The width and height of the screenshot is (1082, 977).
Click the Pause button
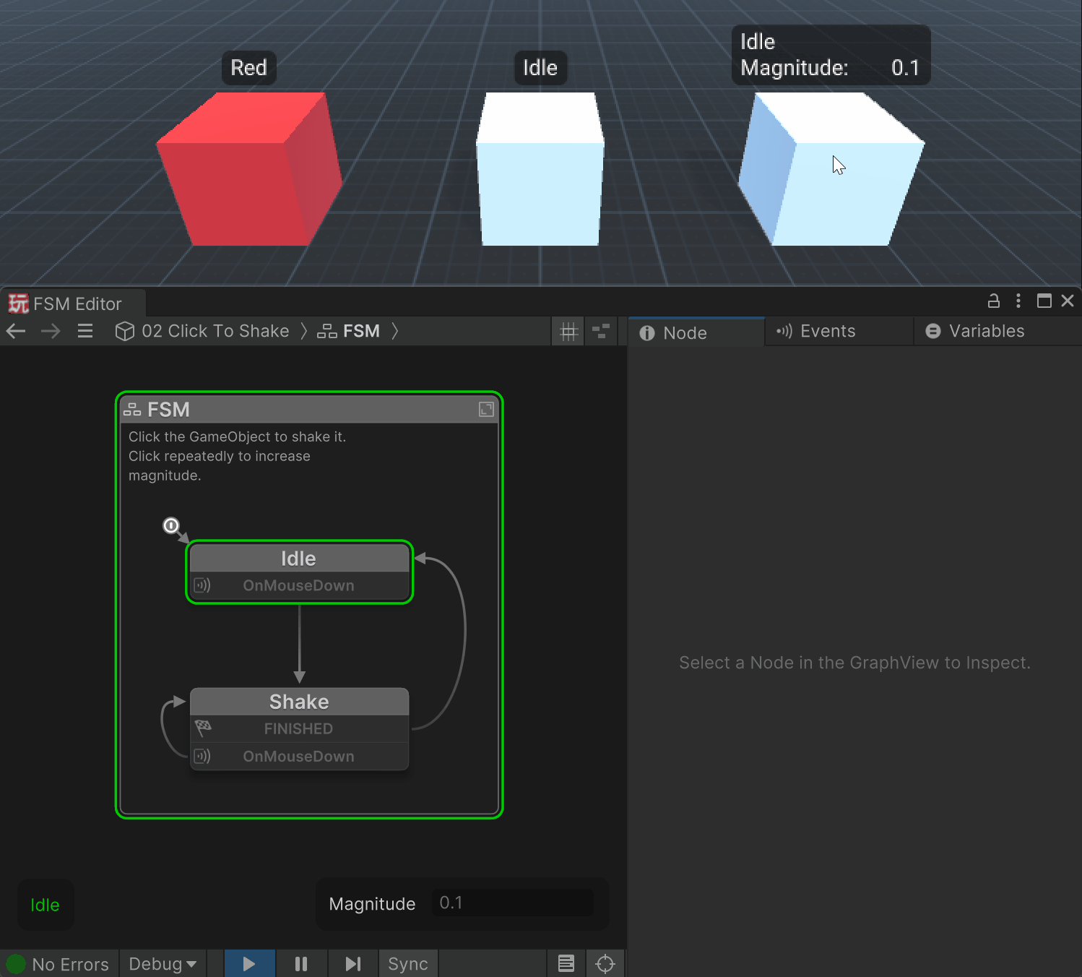301,964
